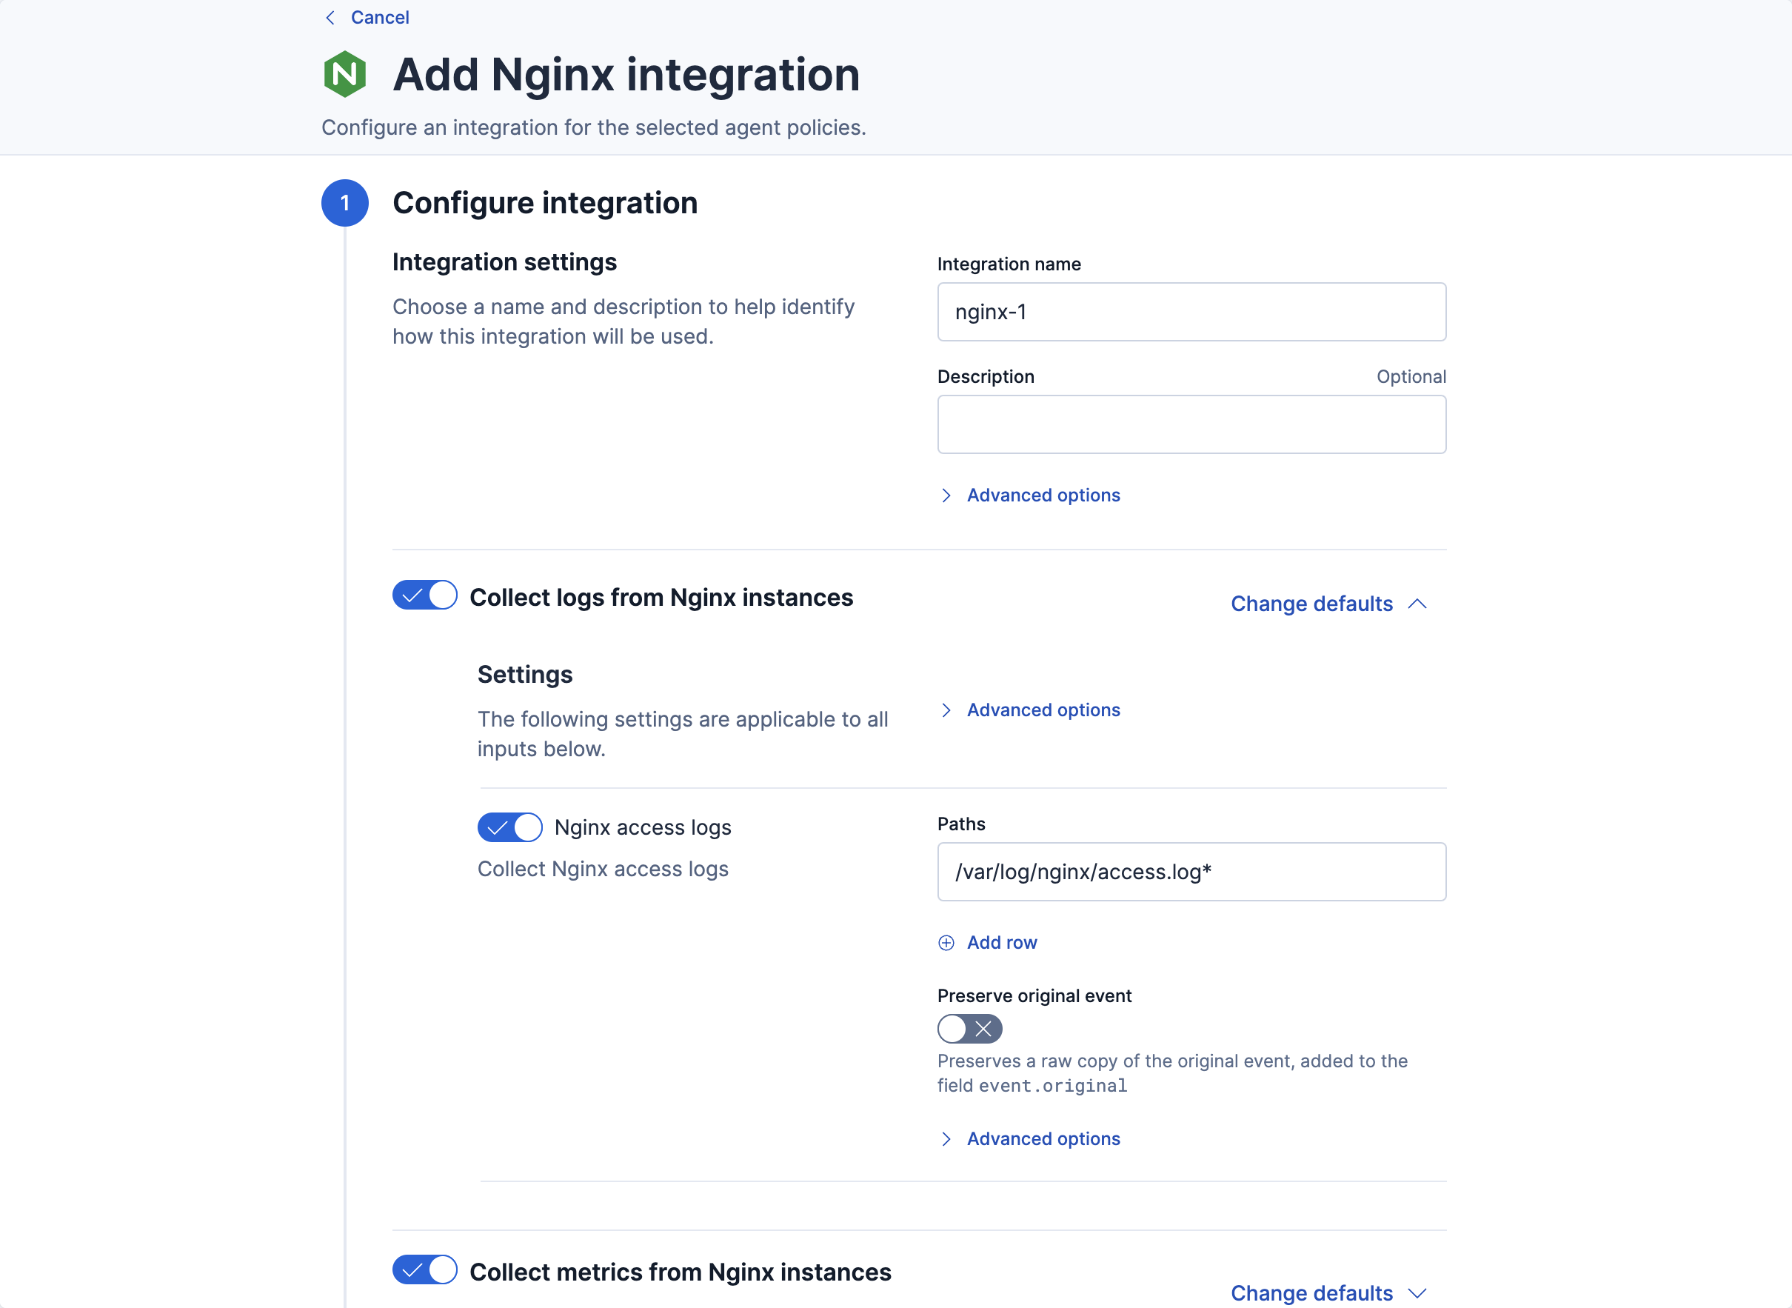Click the 'Optional' label above Description
Viewport: 1792px width, 1308px height.
coord(1411,377)
